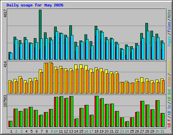Click the cyan Pages bar for day 1
This screenshot has width=173, height=135.
11,56
